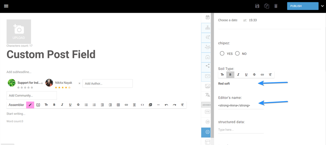
Task: Click the Assembler button
Action: click(16, 105)
